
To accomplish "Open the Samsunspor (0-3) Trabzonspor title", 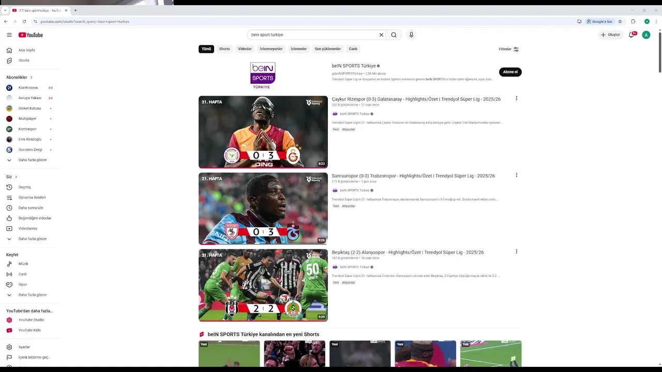I will click(x=413, y=176).
